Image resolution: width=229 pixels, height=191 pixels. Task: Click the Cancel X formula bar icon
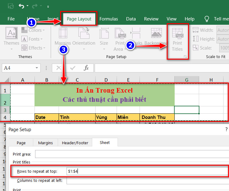tap(59, 68)
